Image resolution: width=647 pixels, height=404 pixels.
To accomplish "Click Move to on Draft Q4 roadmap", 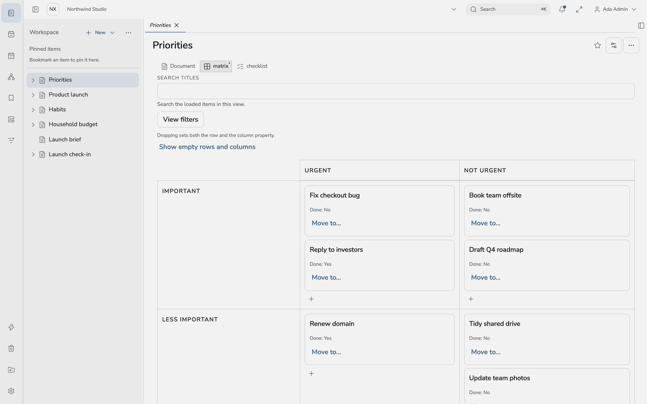I will pos(486,278).
